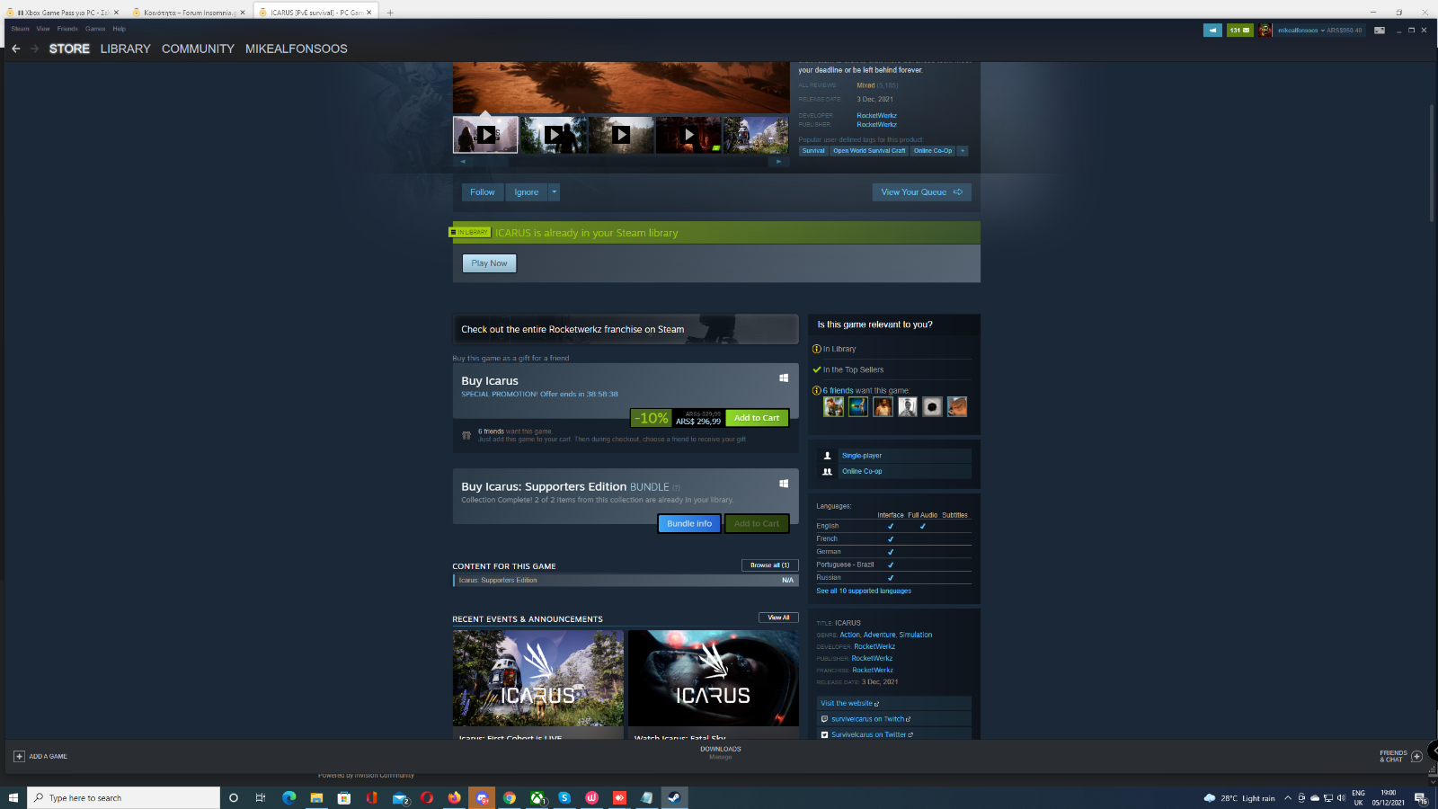Image resolution: width=1438 pixels, height=809 pixels.
Task: Click the Steam forward navigation arrow
Action: click(34, 49)
